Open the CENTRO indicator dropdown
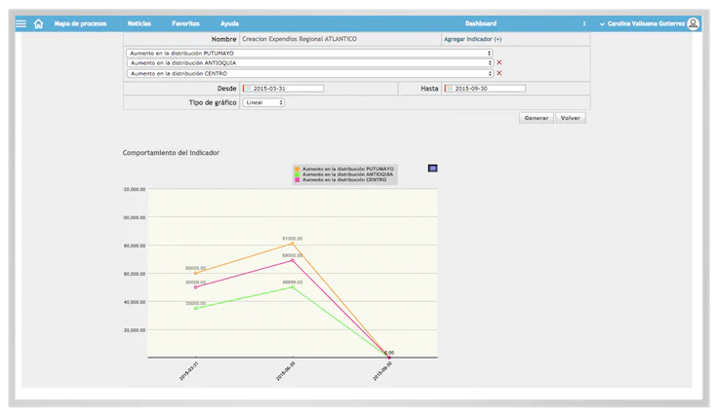The height and width of the screenshot is (416, 718). tap(310, 74)
